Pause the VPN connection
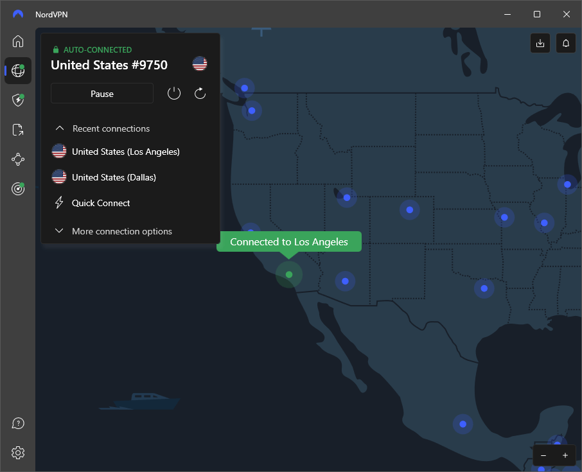The image size is (582, 472). (x=102, y=94)
